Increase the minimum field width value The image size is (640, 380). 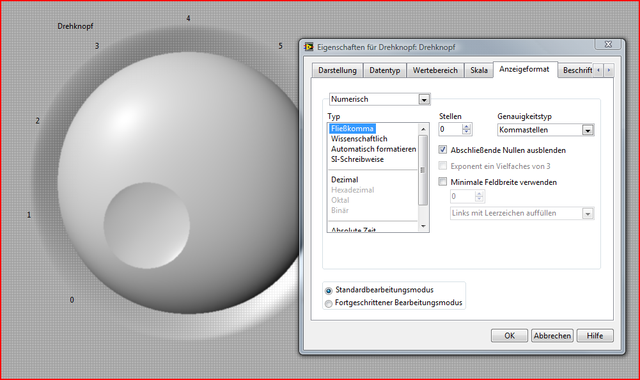(480, 194)
